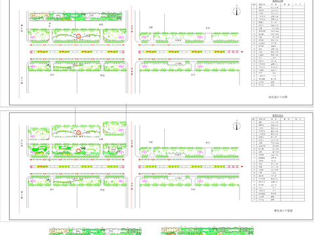This screenshot has height=235, width=314.
Task: Select the lower orange circle marker on the lower sheet
Action: click(78, 151)
